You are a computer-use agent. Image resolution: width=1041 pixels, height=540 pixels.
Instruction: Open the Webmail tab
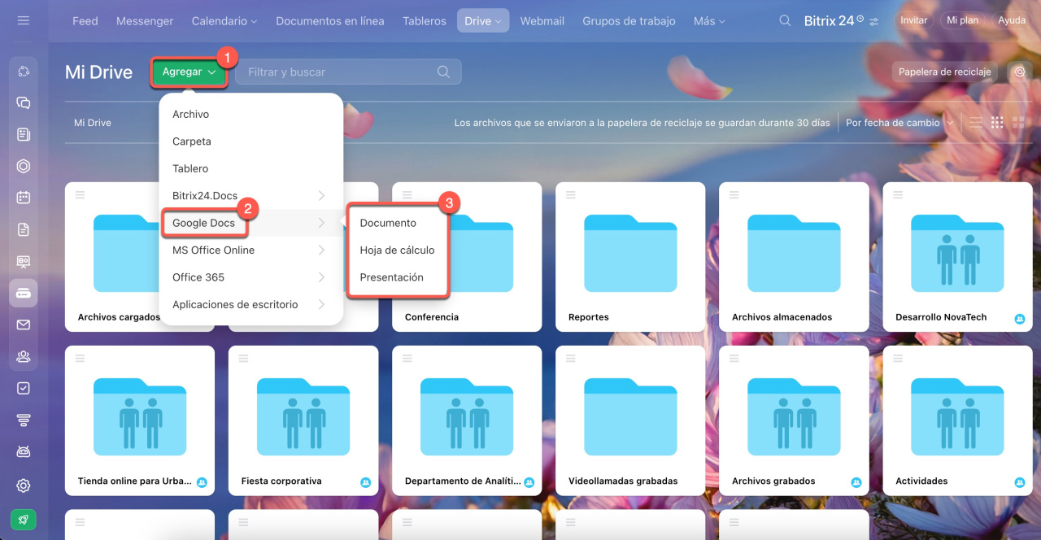[542, 21]
